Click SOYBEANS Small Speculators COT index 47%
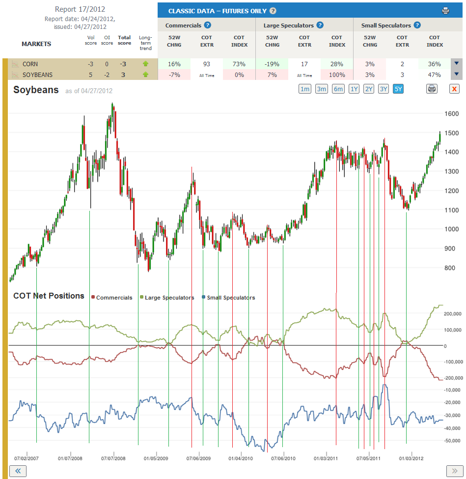The image size is (466, 479). [434, 75]
